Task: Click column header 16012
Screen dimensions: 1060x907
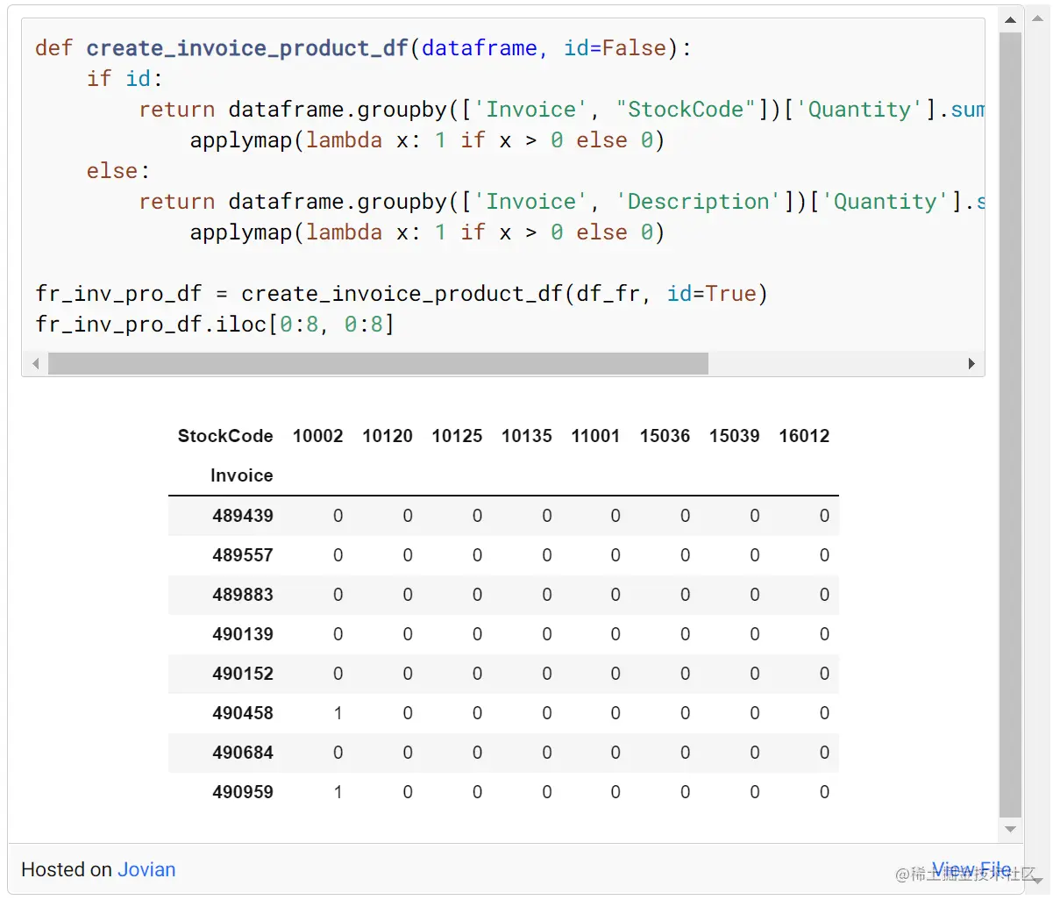Action: pyautogui.click(x=804, y=436)
